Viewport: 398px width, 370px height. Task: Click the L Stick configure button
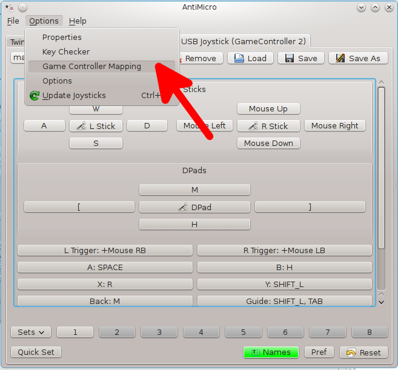click(96, 126)
